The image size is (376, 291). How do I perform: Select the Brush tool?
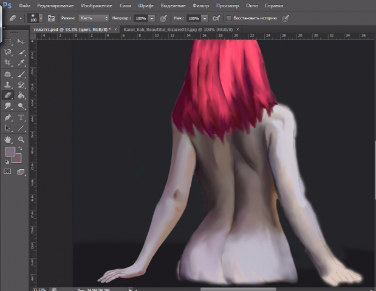[x=21, y=74]
